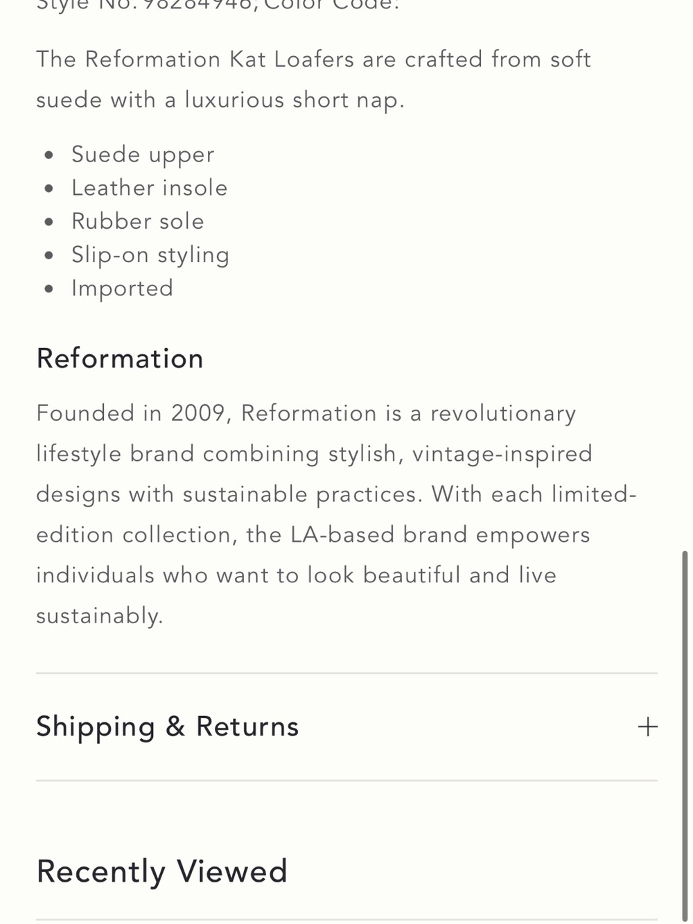
Task: Click the partially visible Style No. line
Action: [218, 6]
